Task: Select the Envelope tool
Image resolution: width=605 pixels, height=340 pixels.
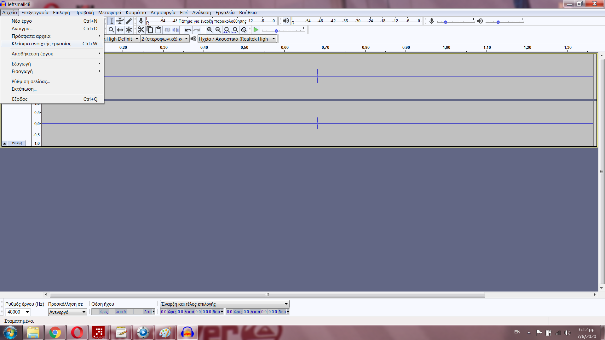Action: coord(120,21)
